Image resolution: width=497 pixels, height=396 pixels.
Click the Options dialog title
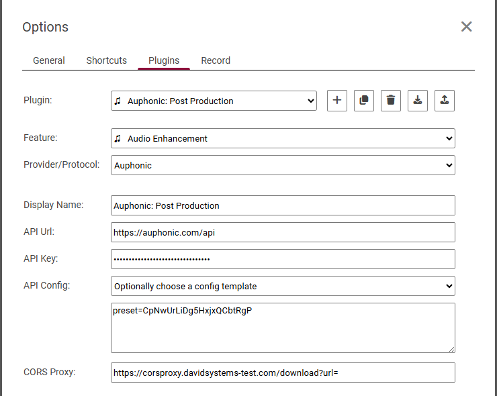[45, 28]
